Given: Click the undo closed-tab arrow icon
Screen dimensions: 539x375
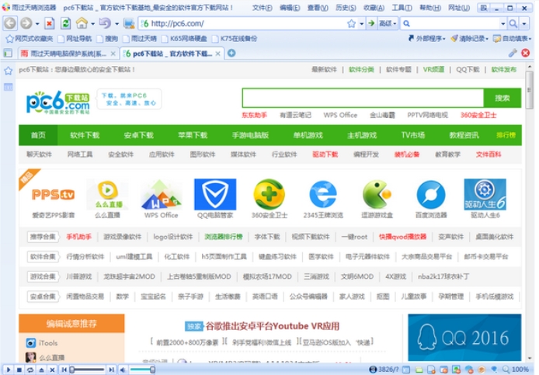Looking at the screenshot, I should tap(105, 23).
